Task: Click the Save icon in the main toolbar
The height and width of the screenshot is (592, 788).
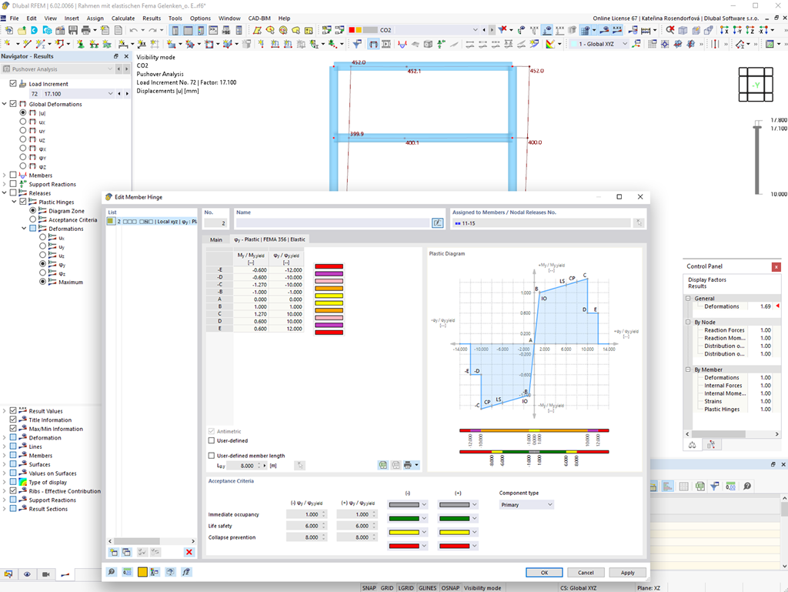Action: pyautogui.click(x=72, y=30)
